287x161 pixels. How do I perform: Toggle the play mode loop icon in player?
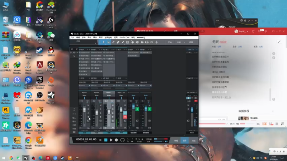point(258,124)
